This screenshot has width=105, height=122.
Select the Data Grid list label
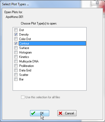pyautogui.click(x=25, y=70)
